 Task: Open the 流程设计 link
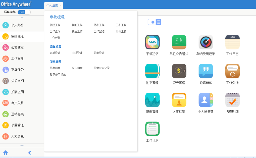[x=77, y=53]
